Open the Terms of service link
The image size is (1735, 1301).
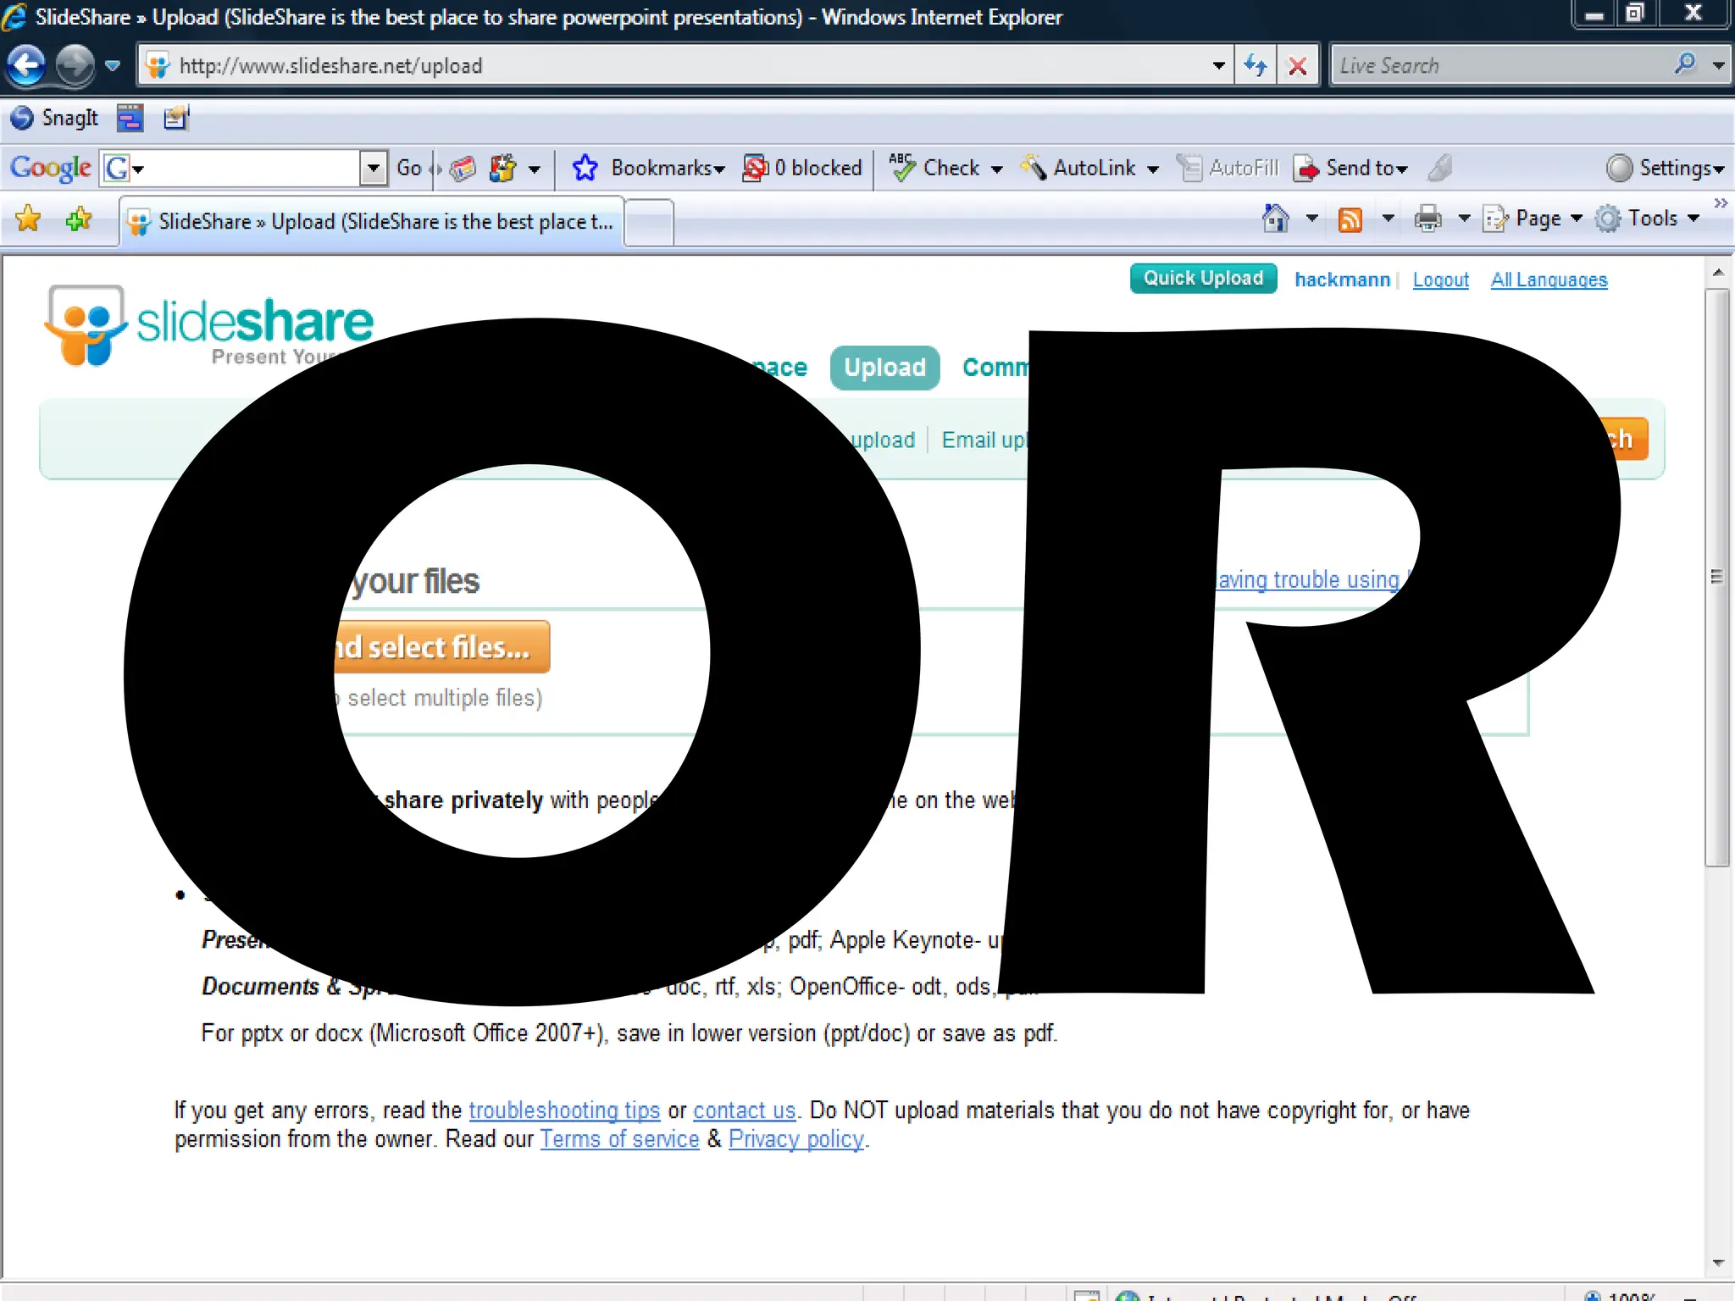click(x=619, y=1139)
